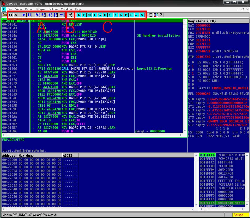Image resolution: width=250 pixels, height=218 pixels.
Task: Open the View menu
Action: click(x=18, y=9)
